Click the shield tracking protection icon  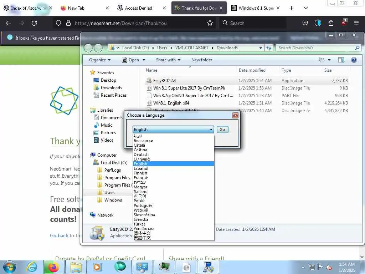coord(58,23)
